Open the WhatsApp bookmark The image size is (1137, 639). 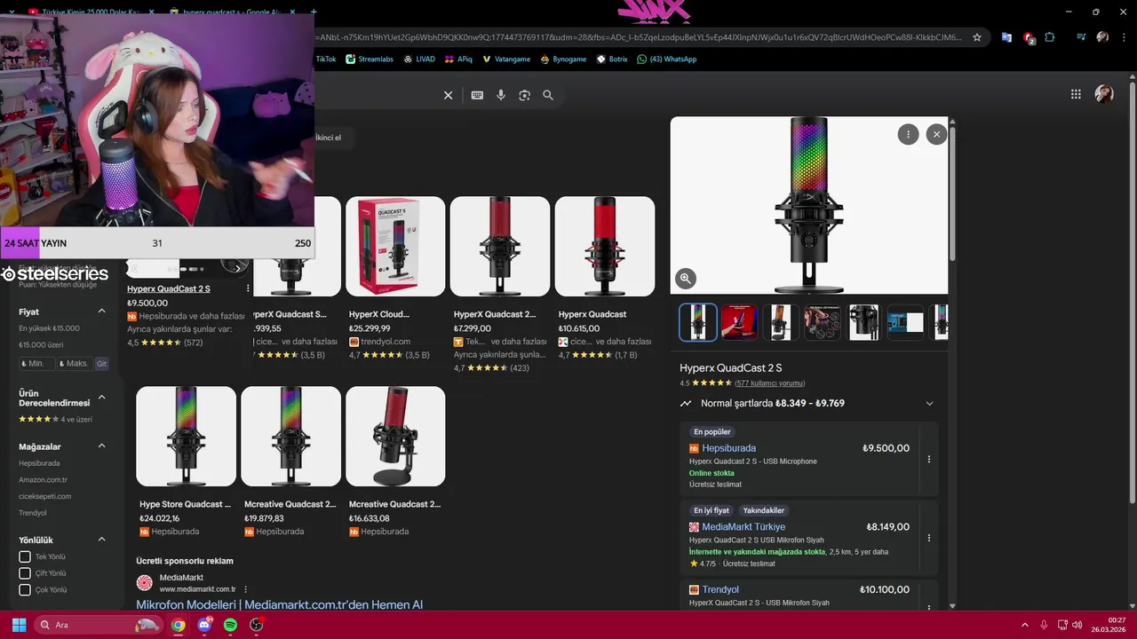tap(666, 59)
